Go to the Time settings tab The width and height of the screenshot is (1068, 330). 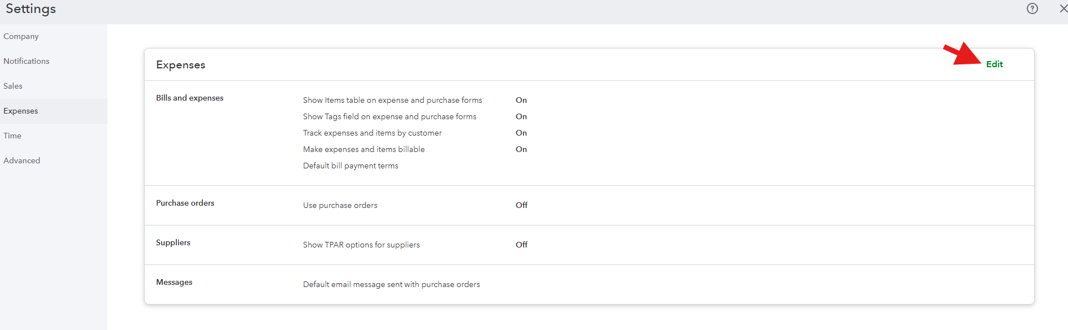pos(12,136)
